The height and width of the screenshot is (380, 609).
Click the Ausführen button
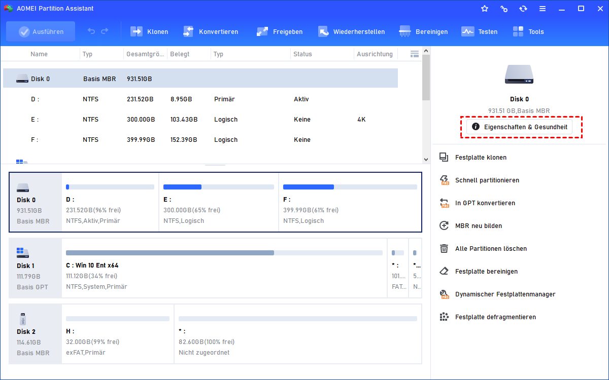(41, 31)
